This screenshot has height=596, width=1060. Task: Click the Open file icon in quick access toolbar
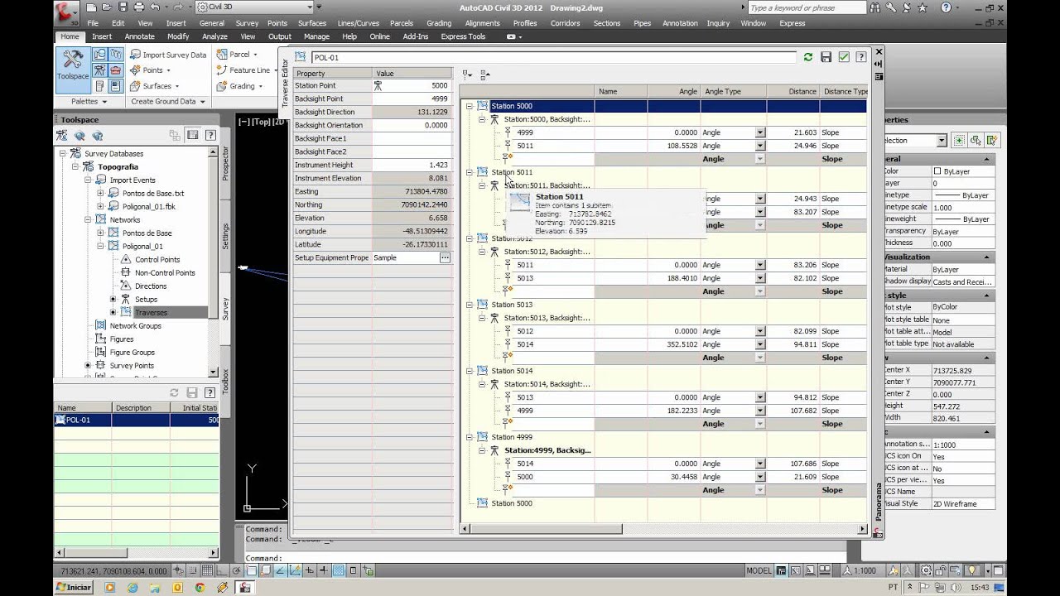(x=107, y=7)
